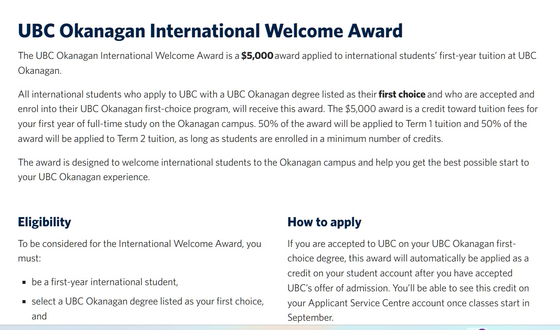Select the How to apply heading
Image resolution: width=560 pixels, height=330 pixels.
324,222
